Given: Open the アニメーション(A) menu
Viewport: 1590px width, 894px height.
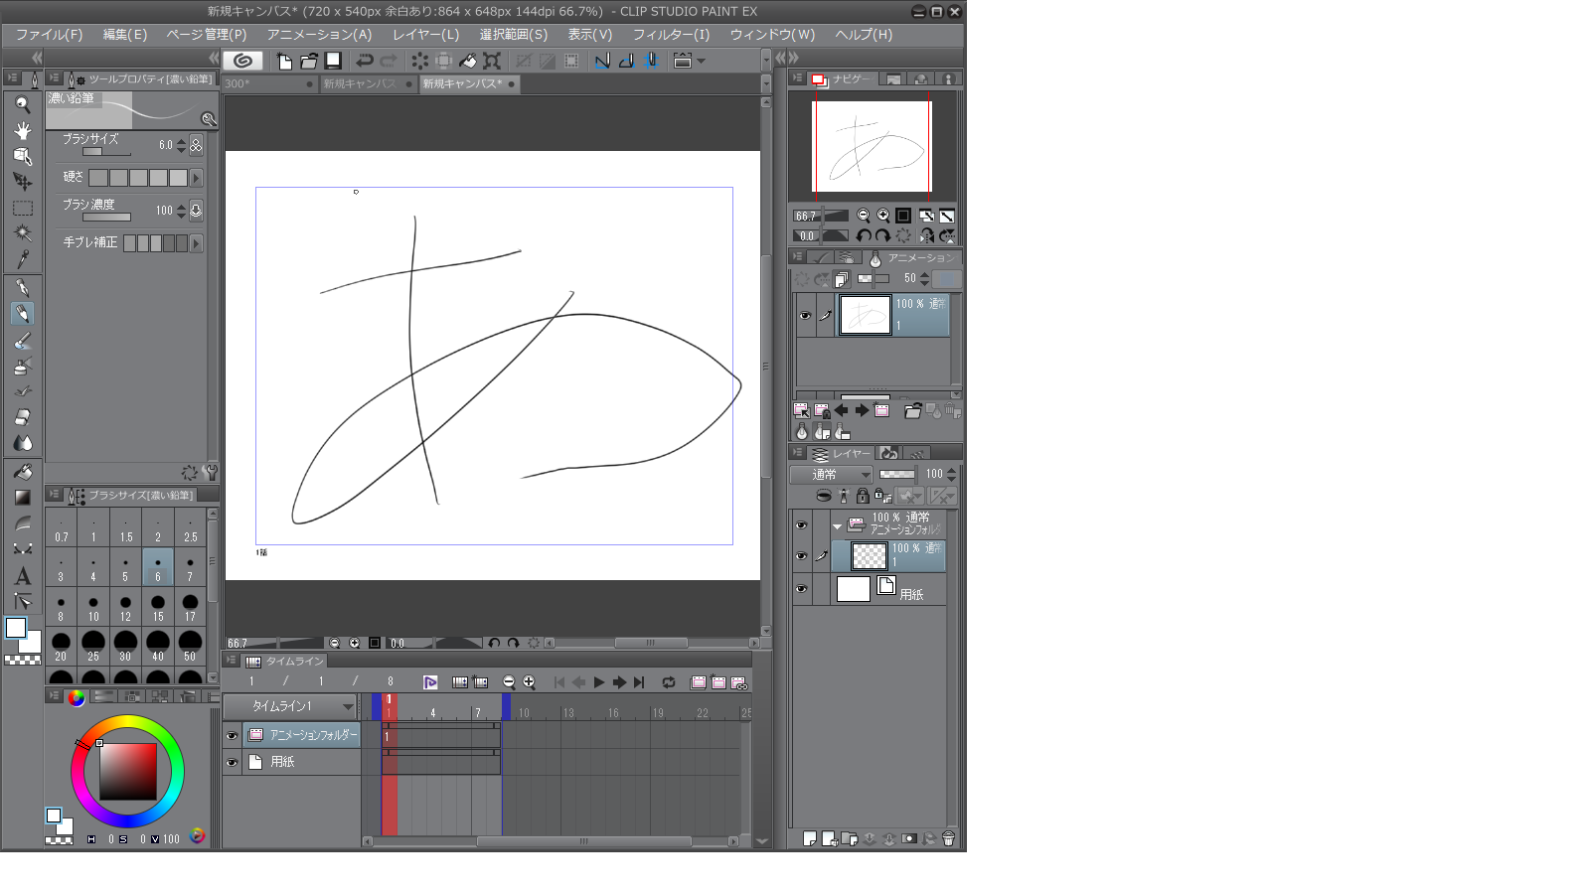Looking at the screenshot, I should tap(319, 35).
